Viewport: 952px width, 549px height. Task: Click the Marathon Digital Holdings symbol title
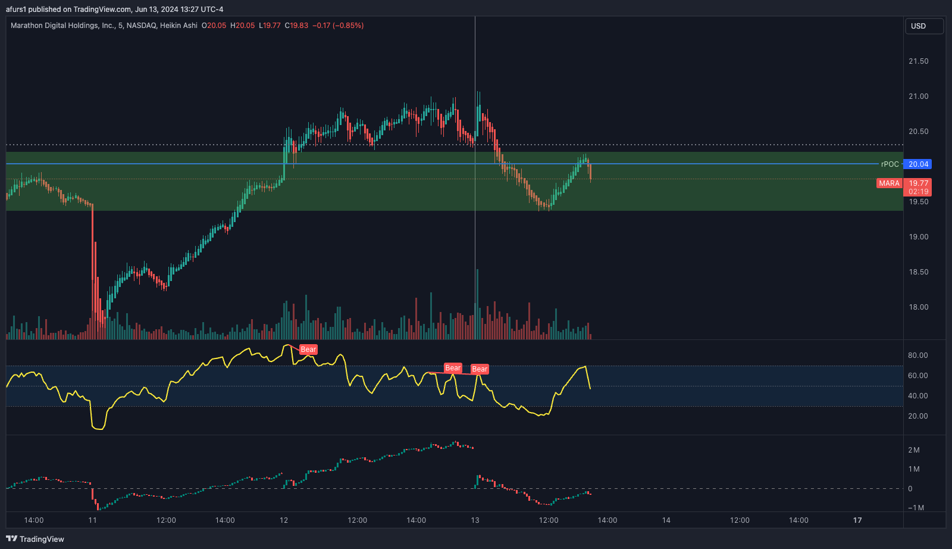(104, 26)
